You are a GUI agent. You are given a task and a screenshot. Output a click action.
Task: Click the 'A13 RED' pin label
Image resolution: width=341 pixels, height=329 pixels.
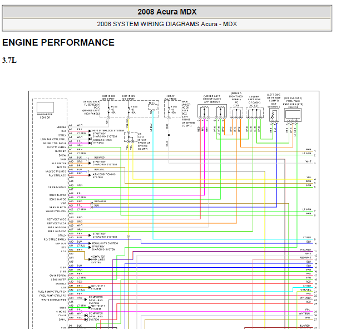pyautogui.click(x=76, y=174)
